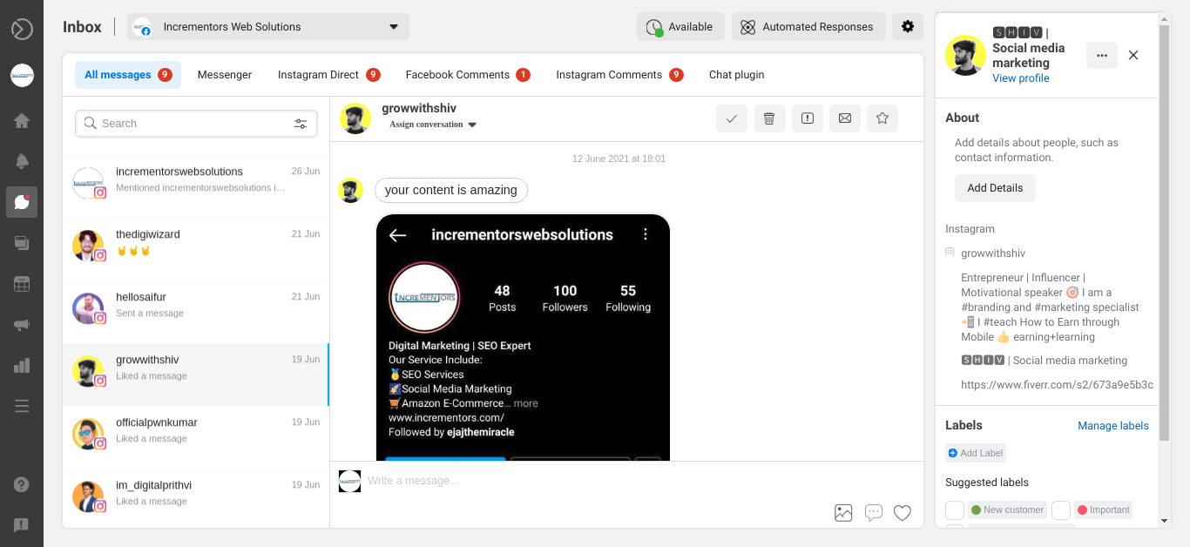Click the profile picture in details panel

(965, 55)
